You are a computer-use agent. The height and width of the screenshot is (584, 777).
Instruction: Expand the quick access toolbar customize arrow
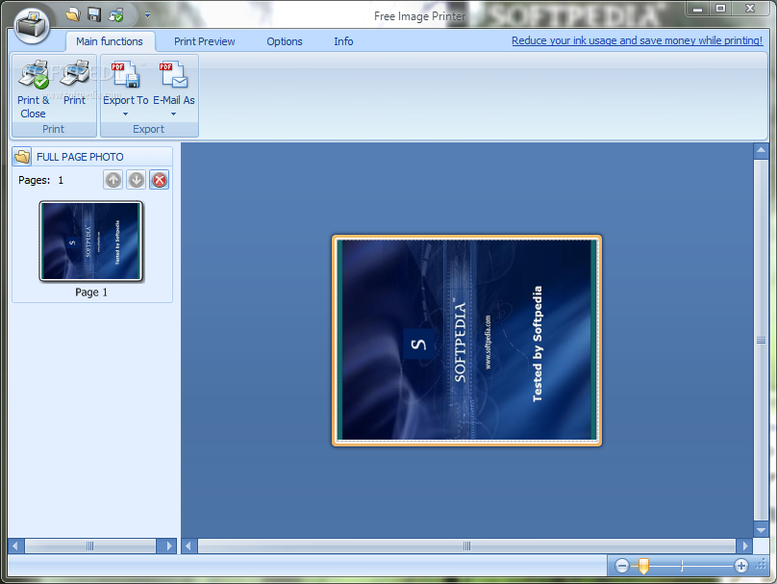coord(147,14)
